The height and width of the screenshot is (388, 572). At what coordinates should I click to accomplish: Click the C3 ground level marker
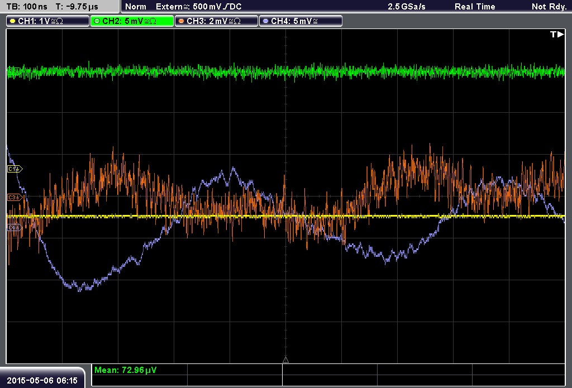coord(15,197)
